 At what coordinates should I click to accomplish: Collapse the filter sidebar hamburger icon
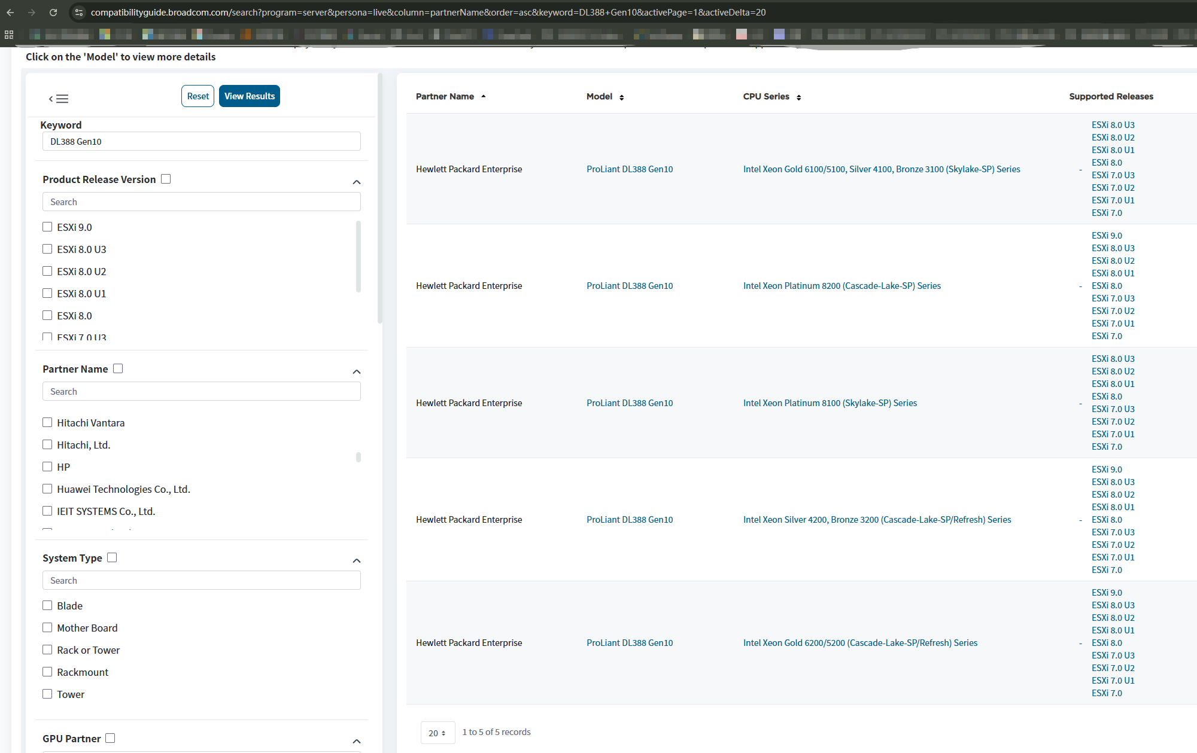59,99
